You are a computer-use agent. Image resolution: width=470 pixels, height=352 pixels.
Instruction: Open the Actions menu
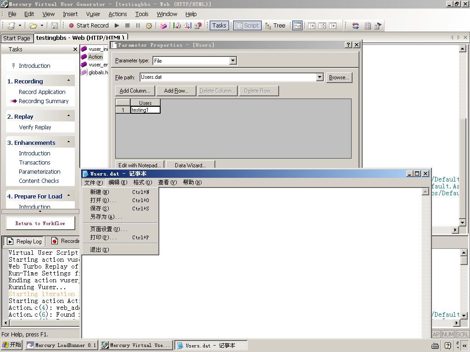pyautogui.click(x=117, y=14)
